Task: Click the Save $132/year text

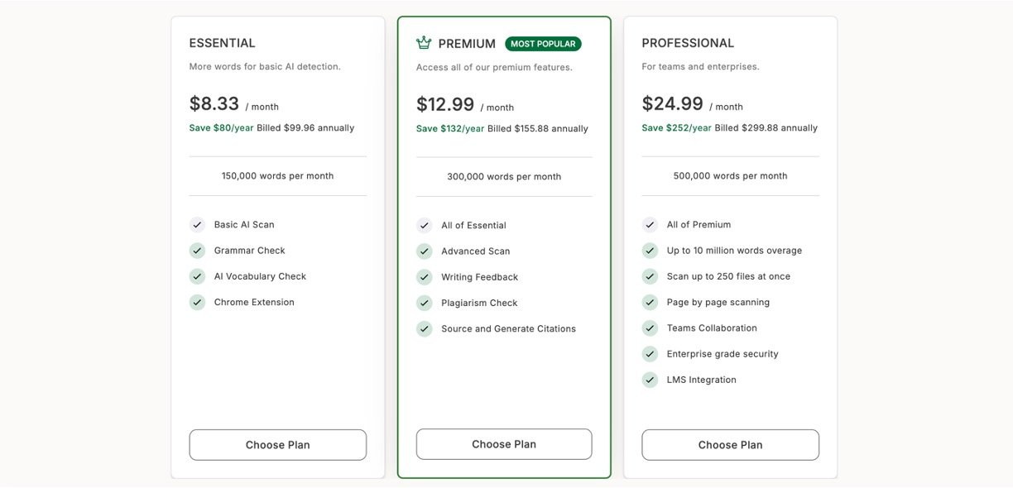Action: click(x=450, y=129)
